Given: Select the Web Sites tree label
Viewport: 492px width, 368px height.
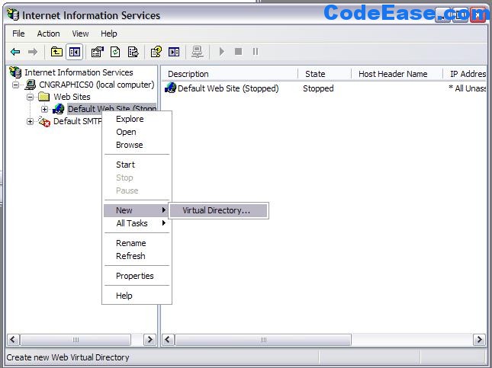Looking at the screenshot, I should (x=72, y=97).
